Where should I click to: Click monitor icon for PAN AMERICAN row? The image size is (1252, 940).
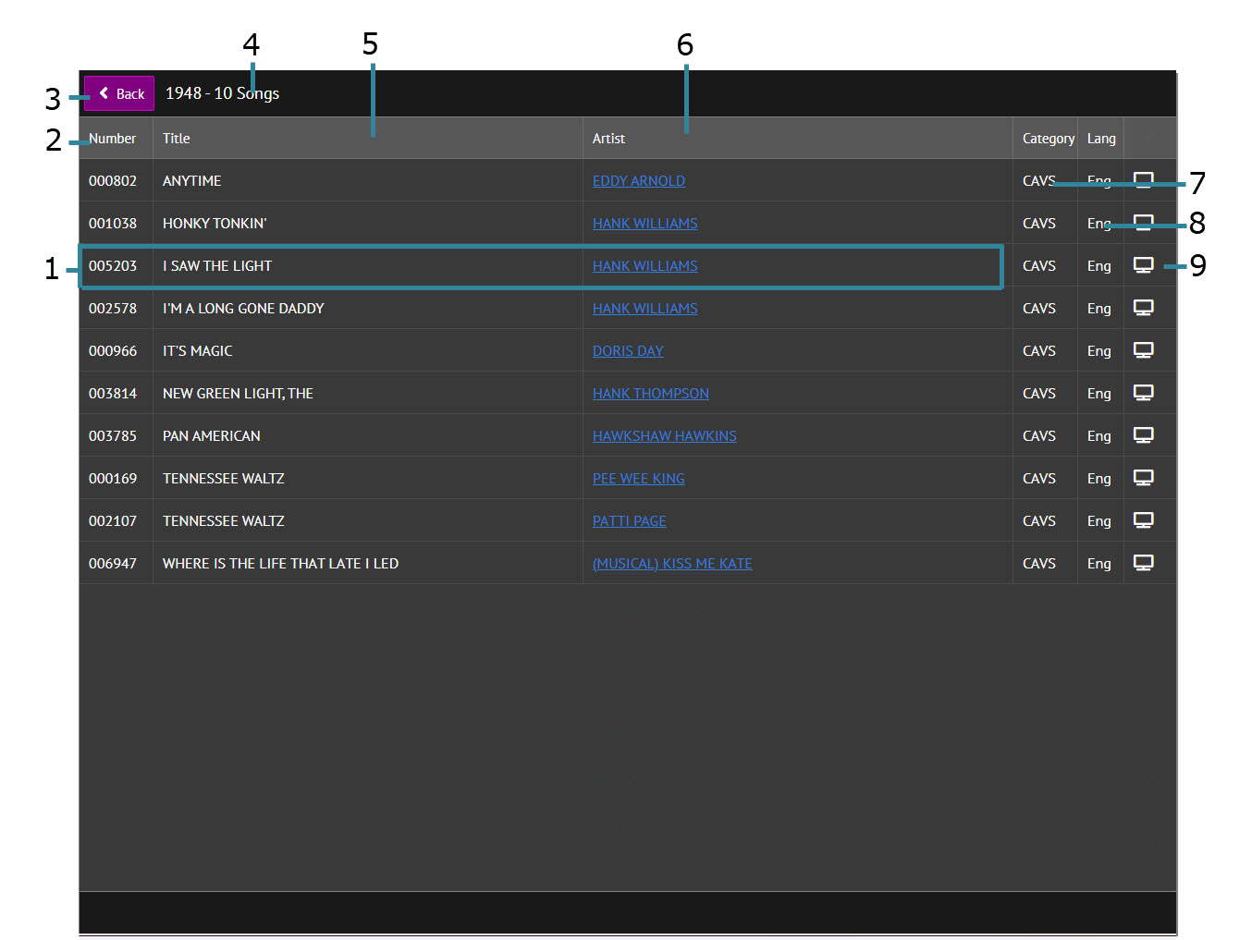coord(1143,435)
